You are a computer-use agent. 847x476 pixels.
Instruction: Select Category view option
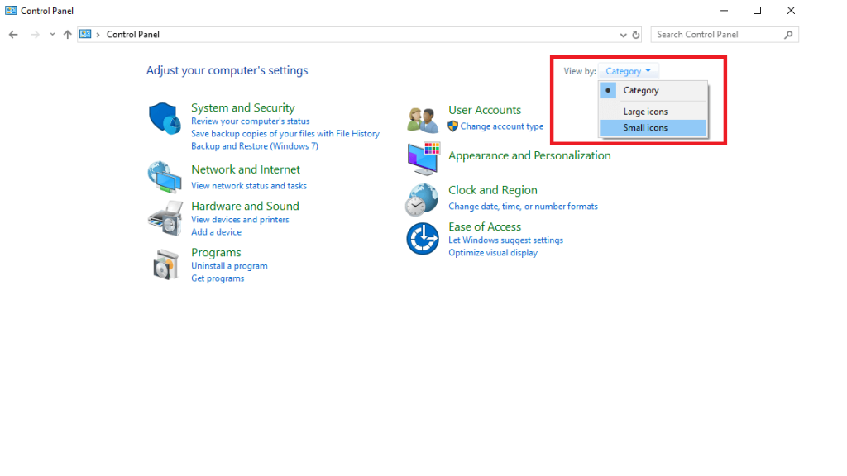click(x=653, y=90)
